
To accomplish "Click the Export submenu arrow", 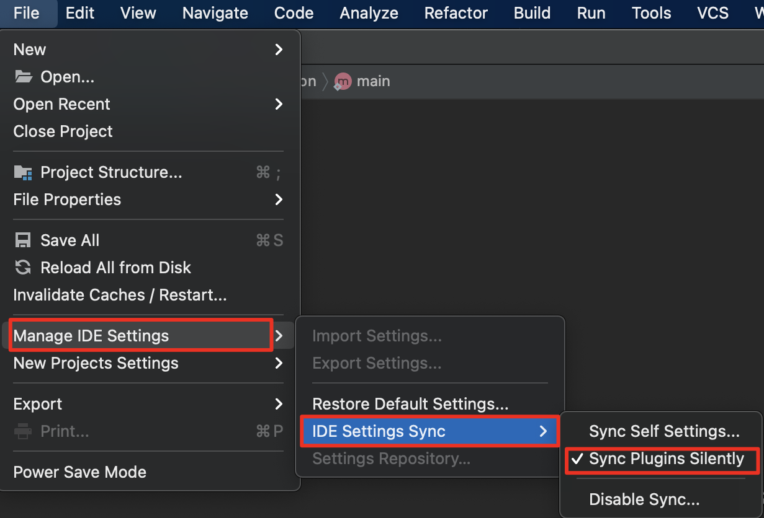I will click(x=279, y=403).
